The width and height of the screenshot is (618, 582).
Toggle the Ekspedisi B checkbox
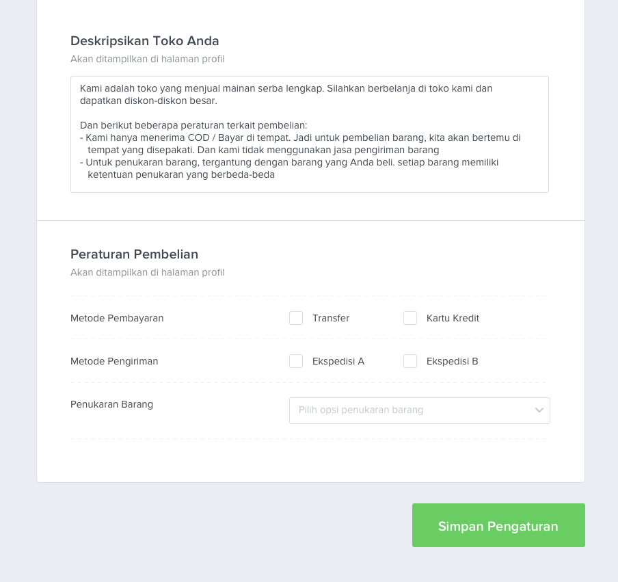(410, 361)
